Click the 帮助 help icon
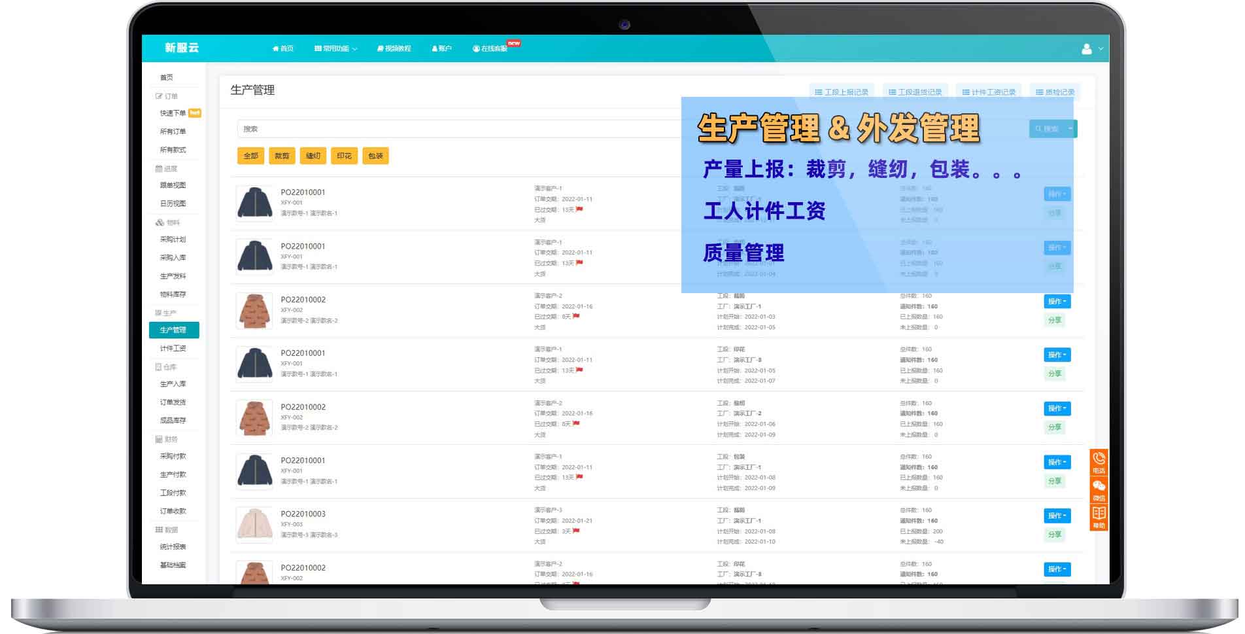This screenshot has width=1245, height=634. [x=1099, y=516]
